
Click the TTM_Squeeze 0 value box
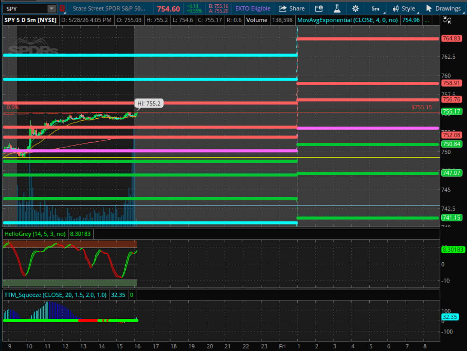pos(132,295)
